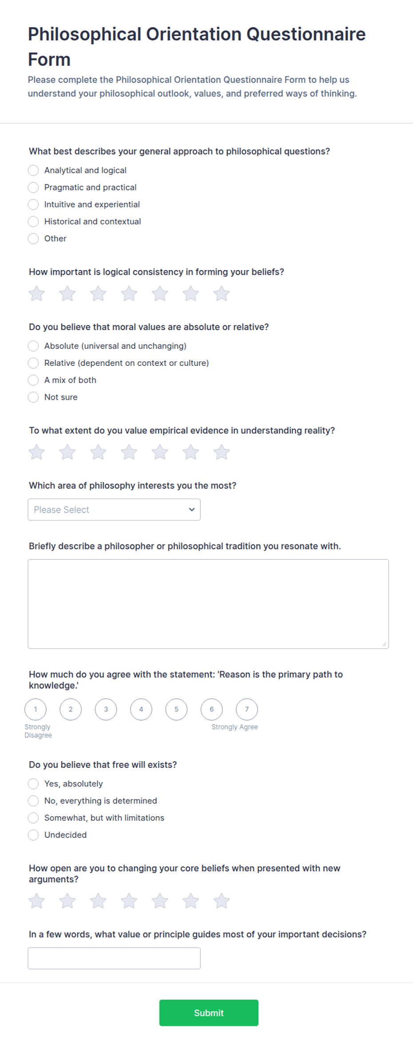This screenshot has width=413, height=1048.
Task: Select the second star for openness to changing beliefs
Action: coord(67,901)
